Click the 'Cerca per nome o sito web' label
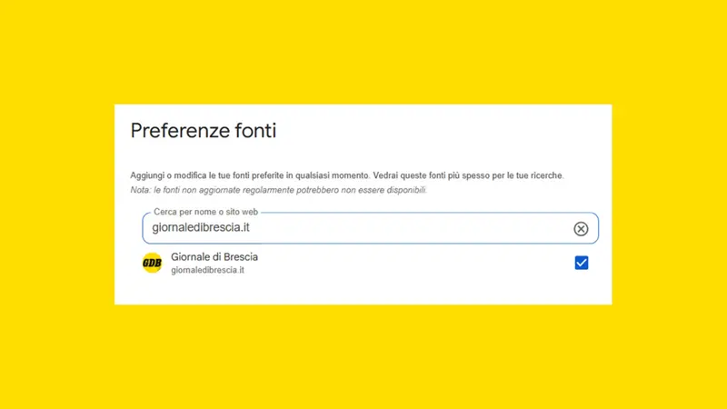 coord(205,212)
